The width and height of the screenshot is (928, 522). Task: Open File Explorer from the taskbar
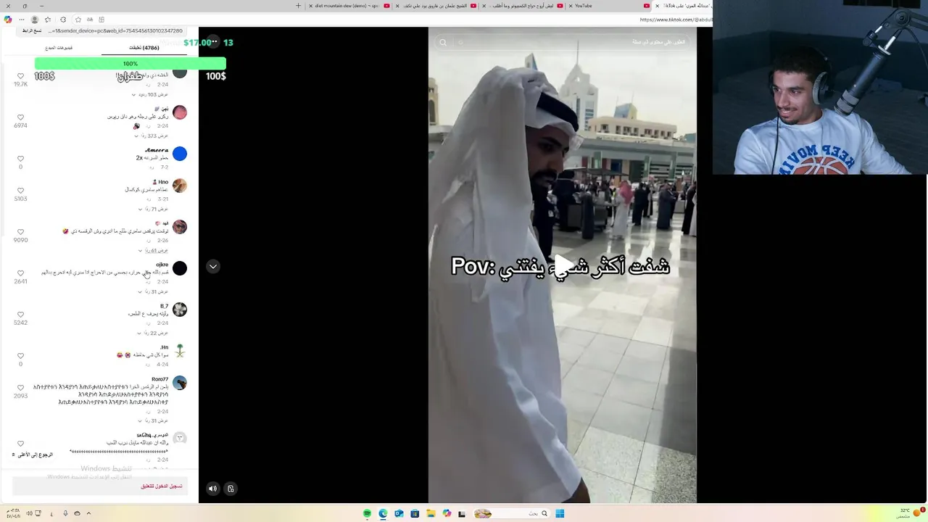click(x=431, y=513)
